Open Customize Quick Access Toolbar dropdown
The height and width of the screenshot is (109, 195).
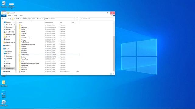coord(10,13)
